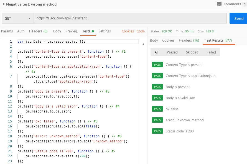The image size is (247, 164).
Task: Open the Pre-req. tab
Action: pos(72,31)
